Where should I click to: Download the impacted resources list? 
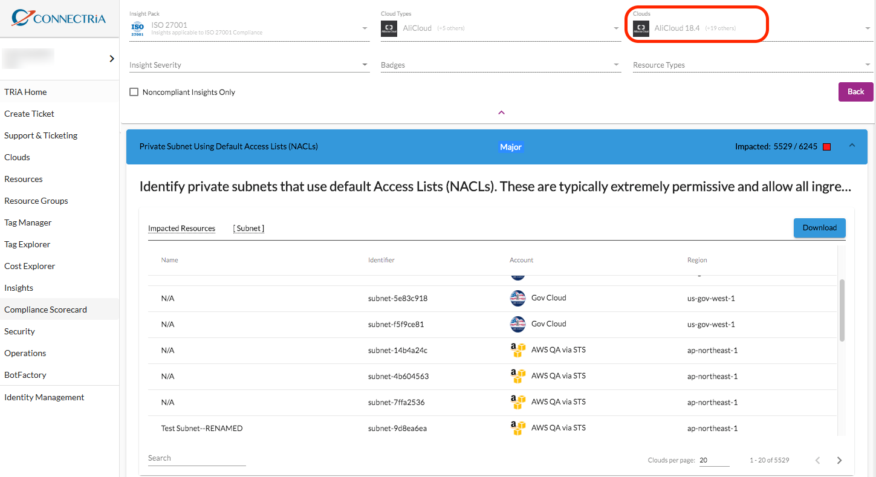[819, 228]
